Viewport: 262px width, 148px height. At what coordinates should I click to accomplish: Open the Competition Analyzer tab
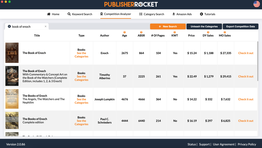point(116,14)
